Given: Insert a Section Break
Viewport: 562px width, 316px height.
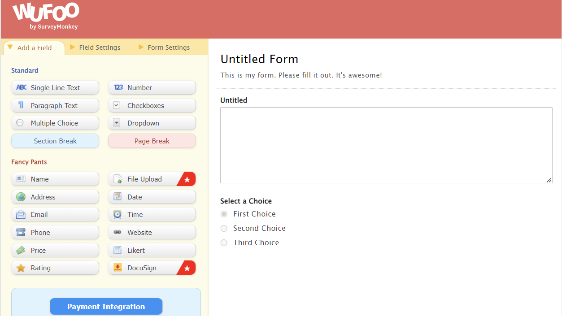Looking at the screenshot, I should (55, 141).
